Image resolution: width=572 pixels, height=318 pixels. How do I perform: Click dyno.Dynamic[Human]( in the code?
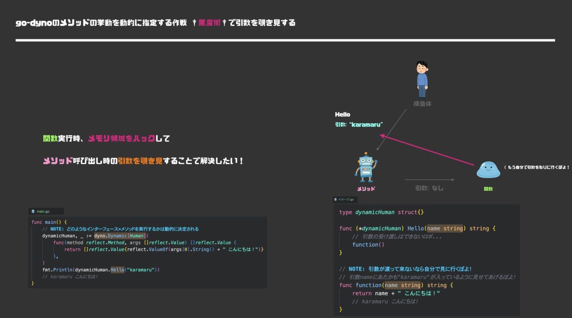(122, 236)
